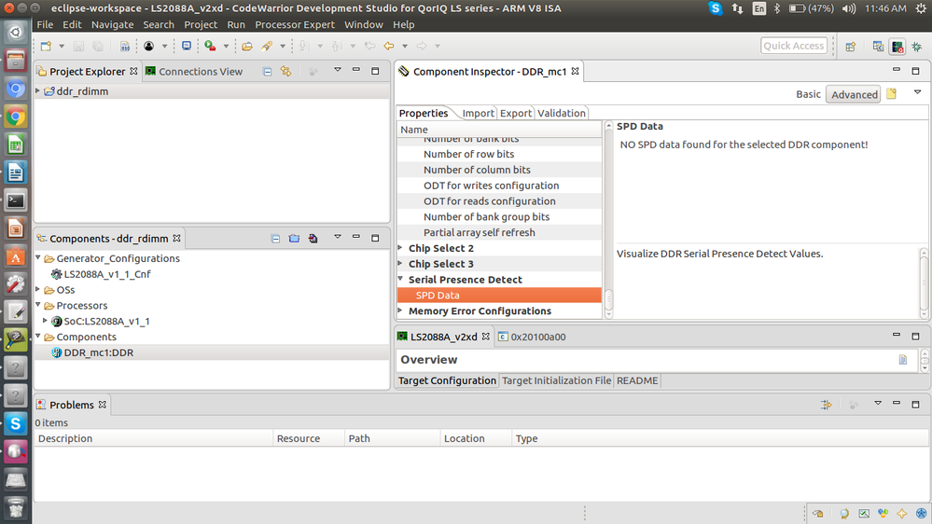Collapse all in Project Explorer

point(268,71)
